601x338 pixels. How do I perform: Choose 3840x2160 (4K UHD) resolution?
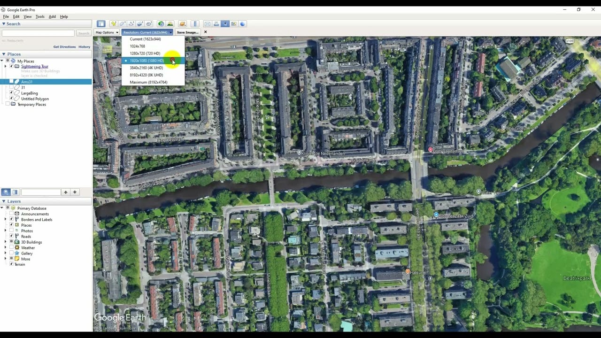pyautogui.click(x=153, y=68)
